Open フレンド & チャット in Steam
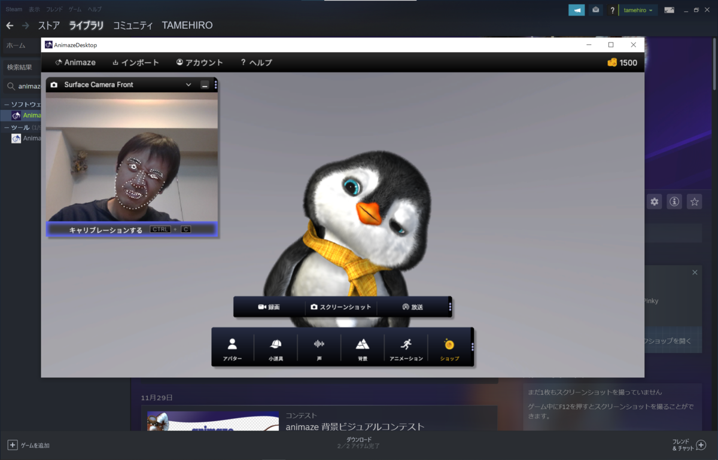Screen dimensions: 718x460 (689, 445)
